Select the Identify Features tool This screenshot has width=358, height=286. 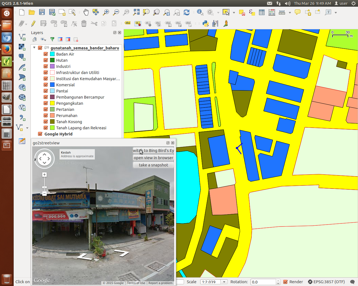[200, 12]
